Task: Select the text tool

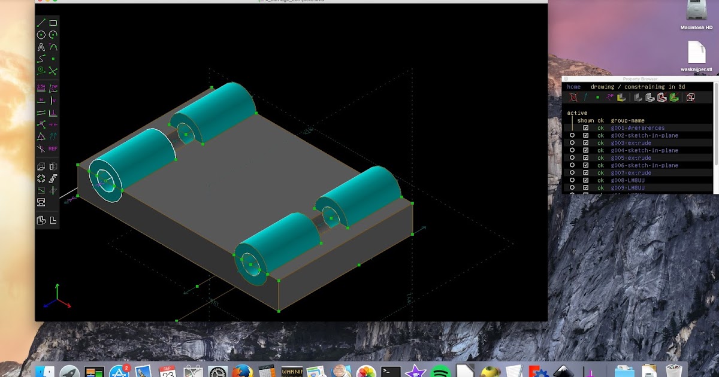Action: tap(40, 47)
